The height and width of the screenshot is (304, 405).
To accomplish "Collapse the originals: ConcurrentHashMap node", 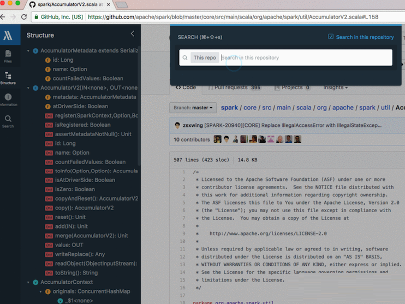I will pyautogui.click(x=40, y=291).
